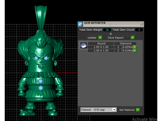This screenshot has width=162, height=121.
Task: Collapse the panel with round arrow handle
Action: pyautogui.click(x=111, y=34)
